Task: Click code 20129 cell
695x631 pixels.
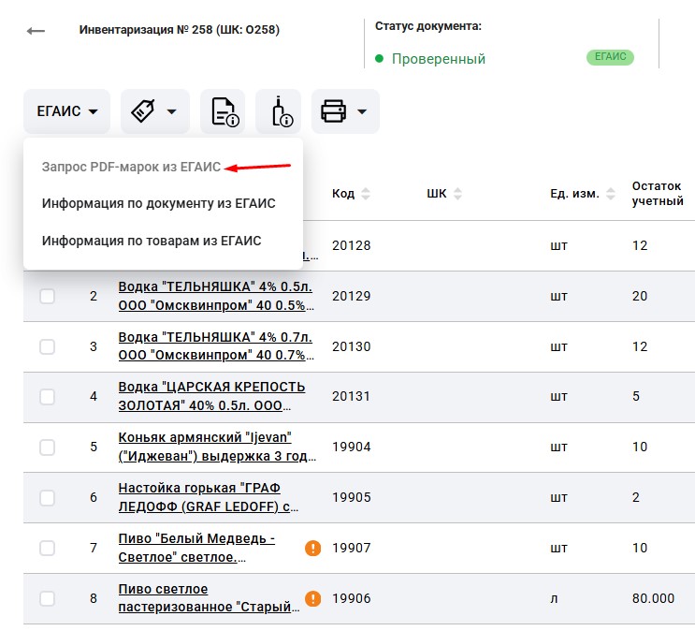Action: point(351,296)
